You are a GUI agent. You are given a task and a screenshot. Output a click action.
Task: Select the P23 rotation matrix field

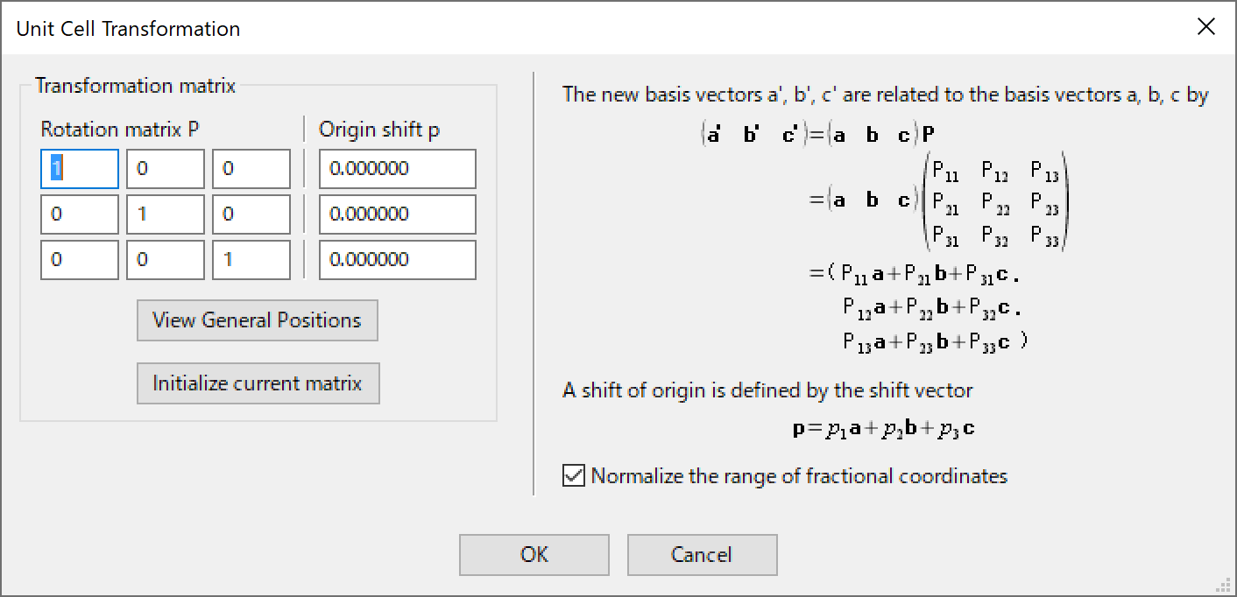[x=251, y=214]
